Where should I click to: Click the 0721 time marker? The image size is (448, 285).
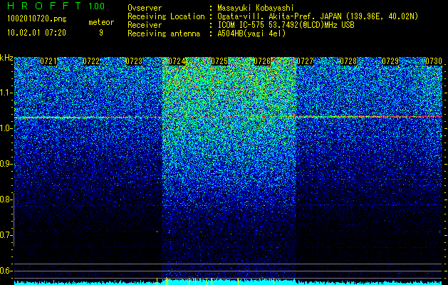[x=48, y=61]
